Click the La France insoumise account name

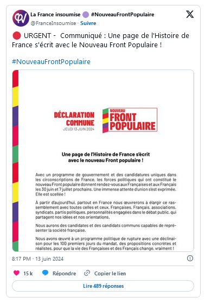55,15
